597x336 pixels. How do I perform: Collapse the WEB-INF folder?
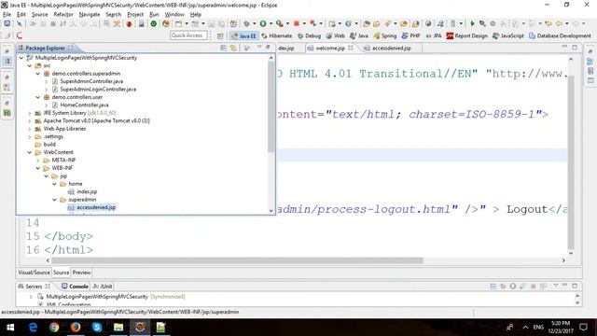click(38, 168)
